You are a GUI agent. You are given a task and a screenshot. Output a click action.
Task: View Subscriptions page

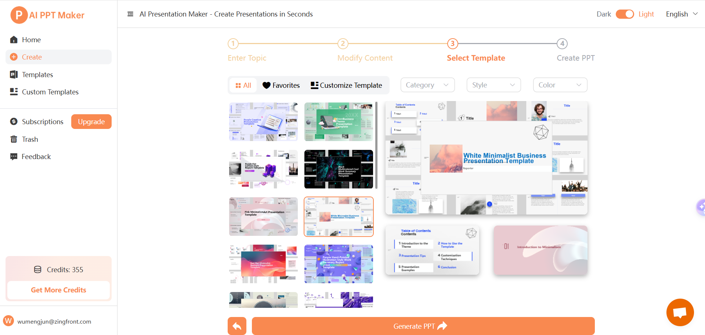[x=43, y=122]
